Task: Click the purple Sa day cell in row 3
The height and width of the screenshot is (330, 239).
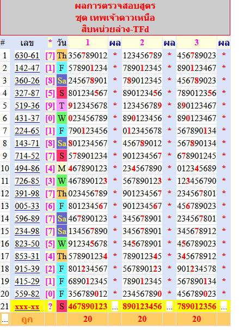Action: (62, 81)
